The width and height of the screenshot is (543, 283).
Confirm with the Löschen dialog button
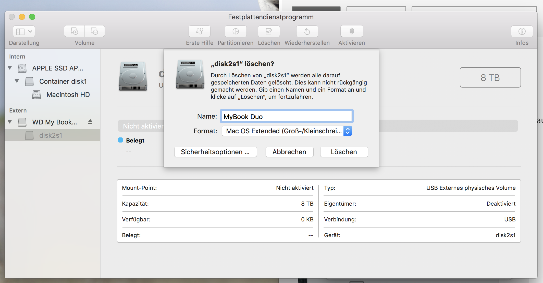click(344, 152)
